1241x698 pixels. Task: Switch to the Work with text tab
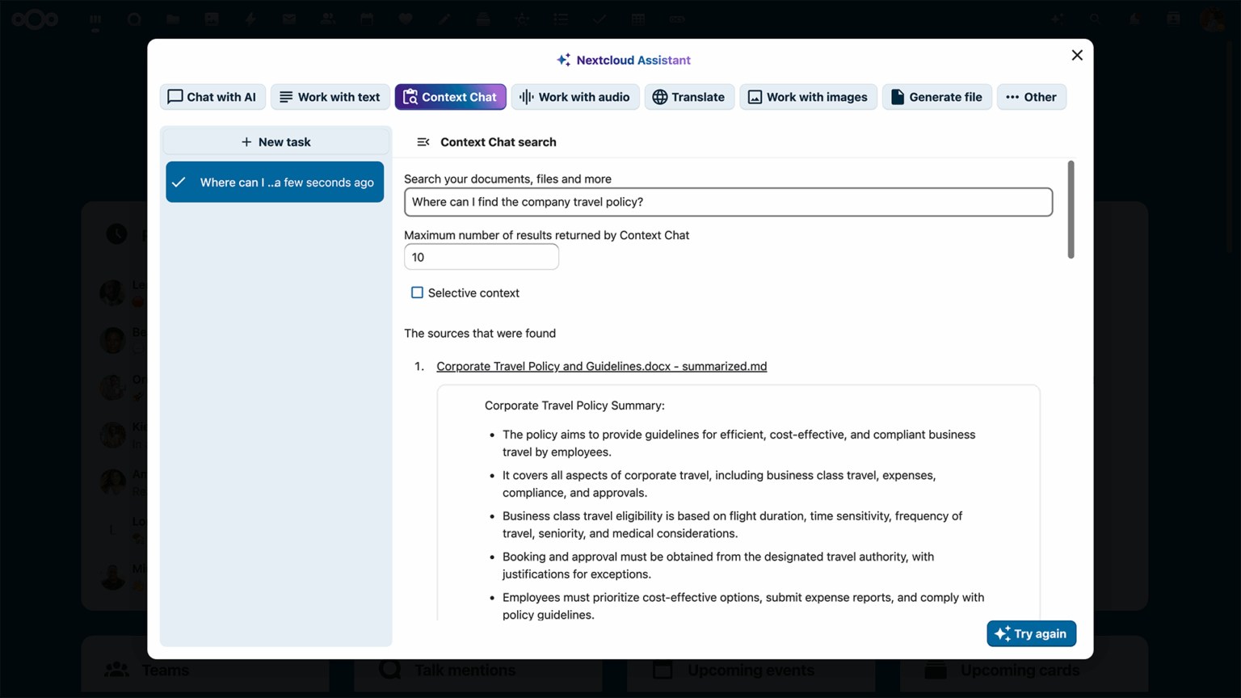[x=330, y=97]
